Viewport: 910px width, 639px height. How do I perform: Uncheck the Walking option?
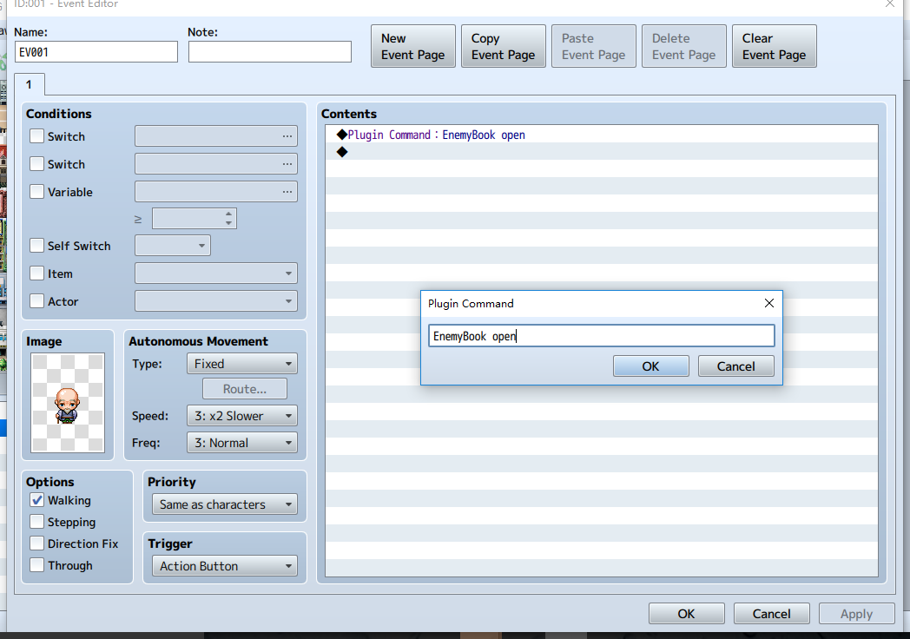coord(36,500)
